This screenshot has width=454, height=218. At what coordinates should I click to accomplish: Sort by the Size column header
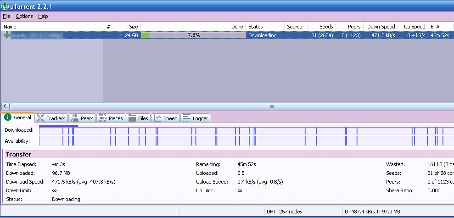click(127, 27)
